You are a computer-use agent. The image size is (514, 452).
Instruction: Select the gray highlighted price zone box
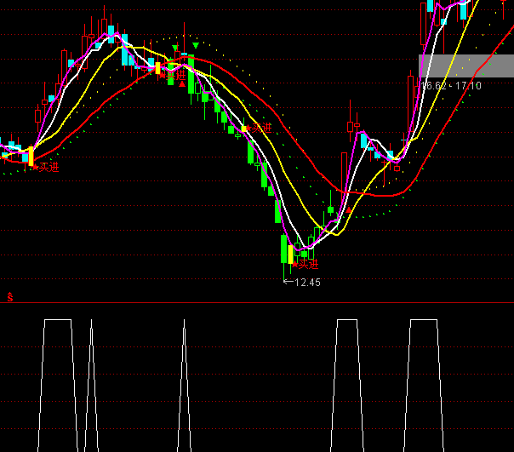pos(465,66)
